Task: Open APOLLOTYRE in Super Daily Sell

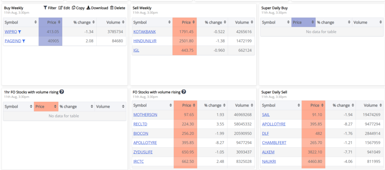Action: (x=274, y=124)
